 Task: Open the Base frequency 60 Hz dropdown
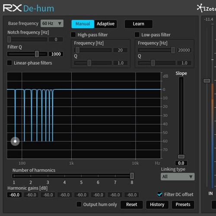click(52, 23)
